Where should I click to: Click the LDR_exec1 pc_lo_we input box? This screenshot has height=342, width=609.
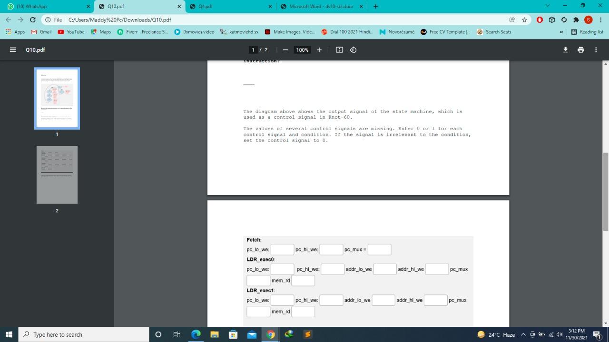coord(283,300)
